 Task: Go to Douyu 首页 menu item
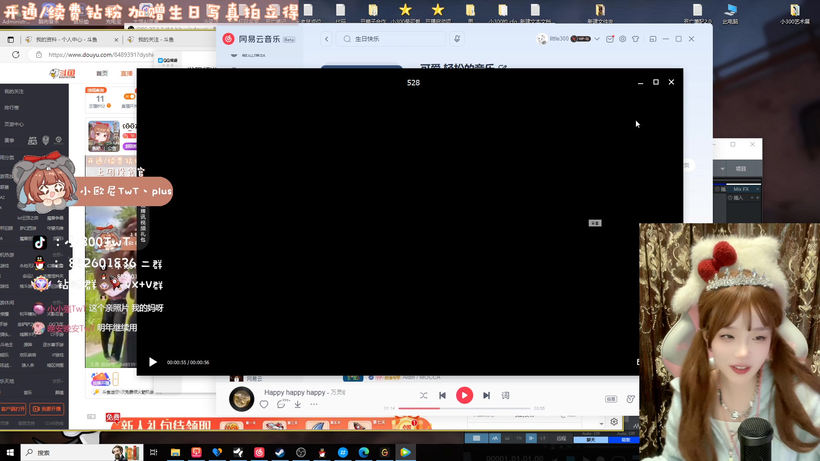click(x=102, y=73)
